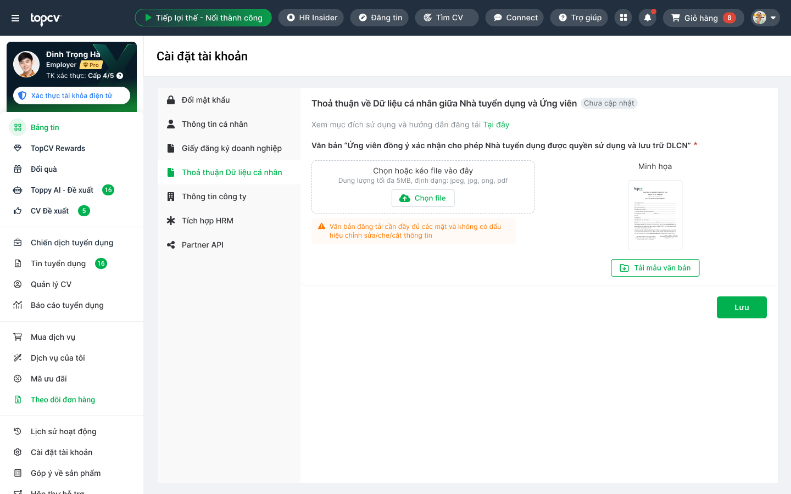Click the TopCV logo
791x494 pixels.
[x=46, y=19]
